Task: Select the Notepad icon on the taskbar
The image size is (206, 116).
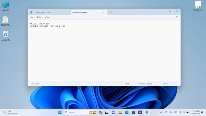Action: (147, 112)
